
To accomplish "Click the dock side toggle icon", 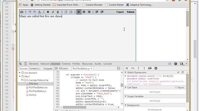I will pyautogui.click(x=182, y=64).
